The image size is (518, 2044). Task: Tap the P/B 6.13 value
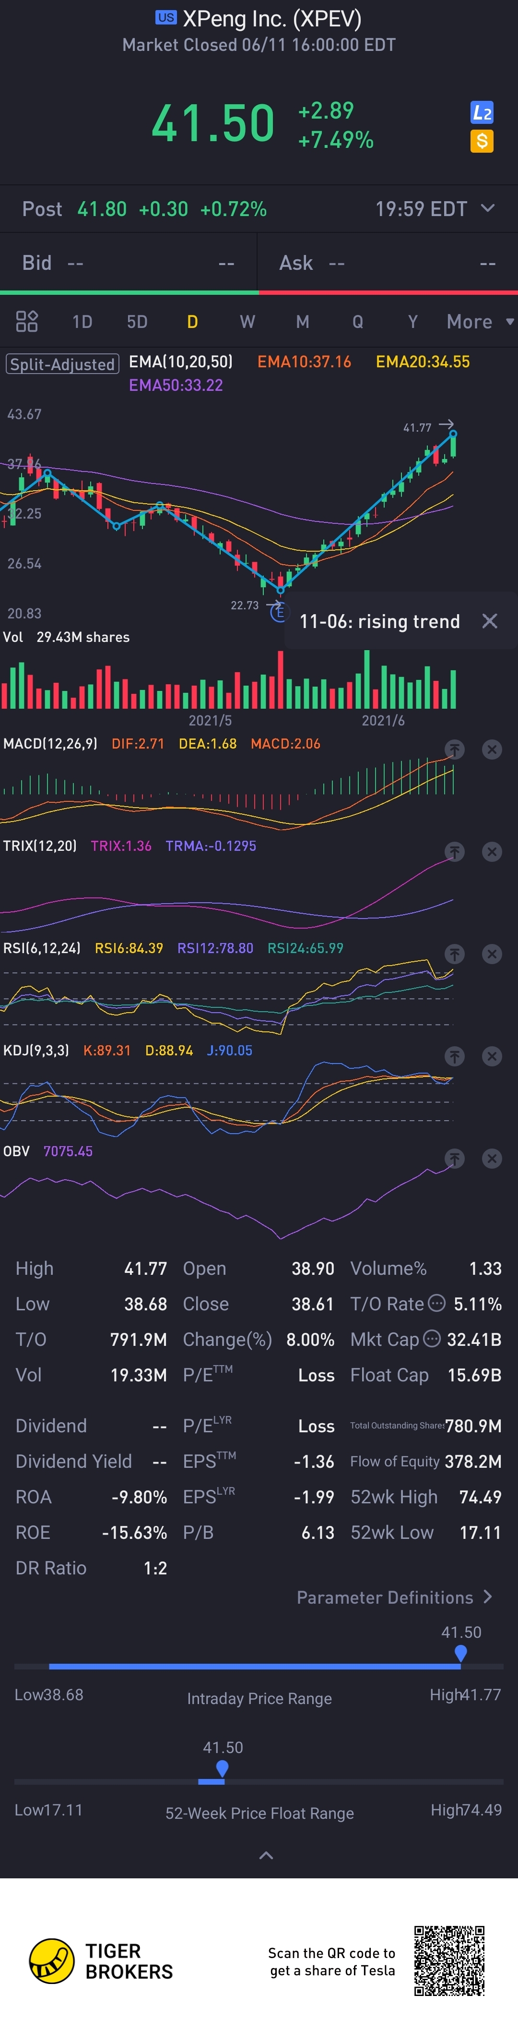pyautogui.click(x=318, y=1532)
